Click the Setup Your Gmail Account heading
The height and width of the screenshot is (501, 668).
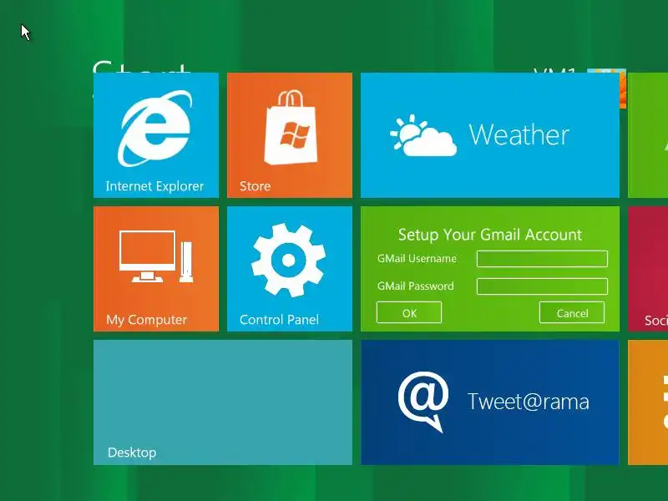pos(490,235)
